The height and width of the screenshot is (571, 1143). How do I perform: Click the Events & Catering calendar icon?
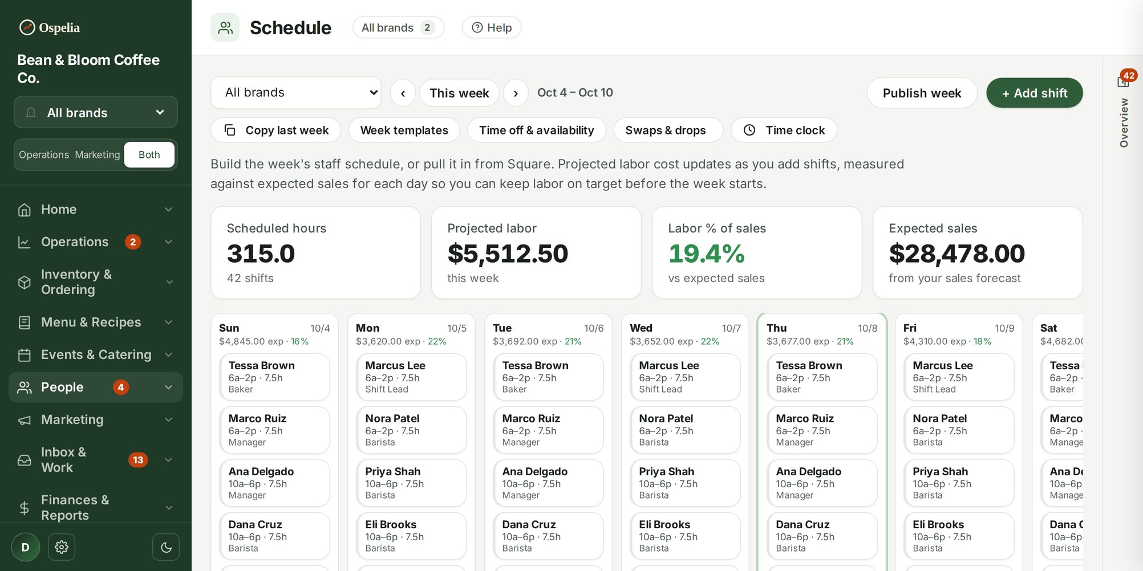[x=25, y=355]
